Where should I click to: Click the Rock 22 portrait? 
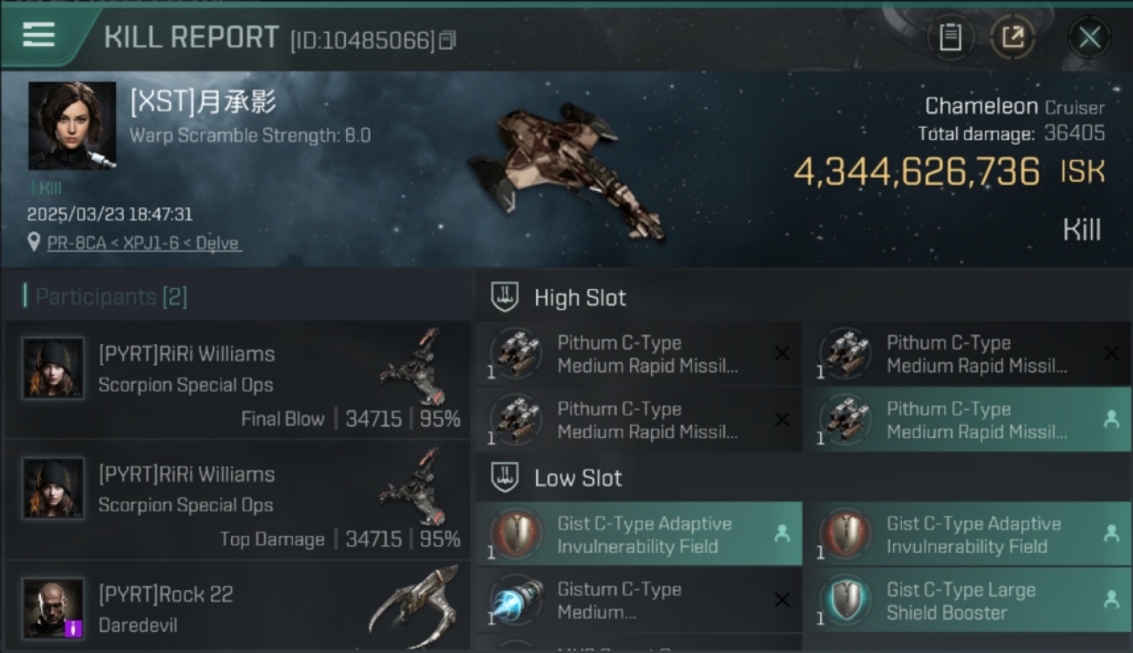click(x=54, y=608)
